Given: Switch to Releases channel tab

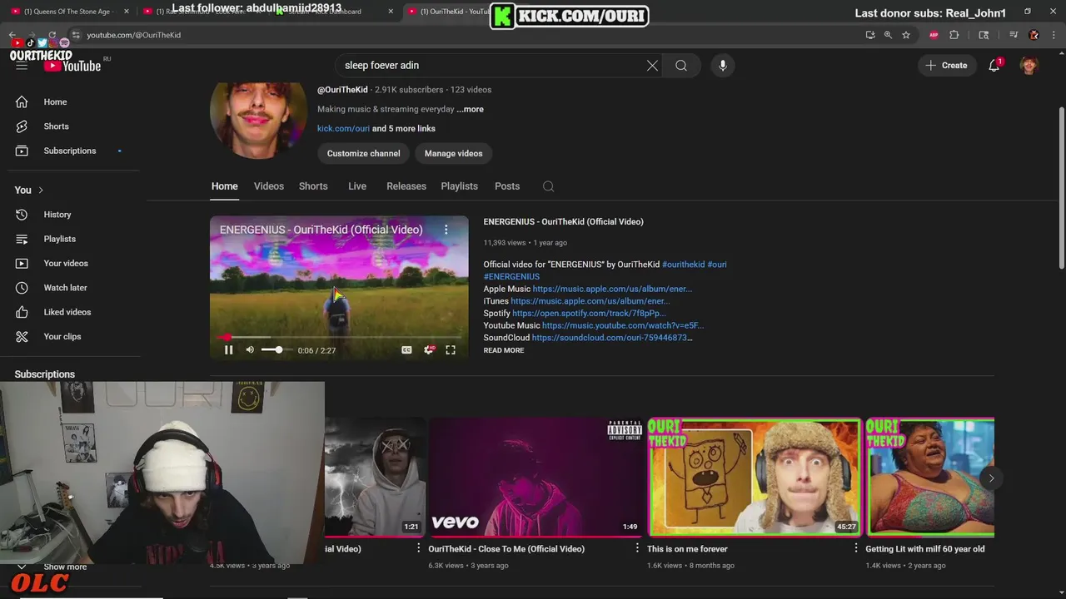Looking at the screenshot, I should [x=406, y=186].
